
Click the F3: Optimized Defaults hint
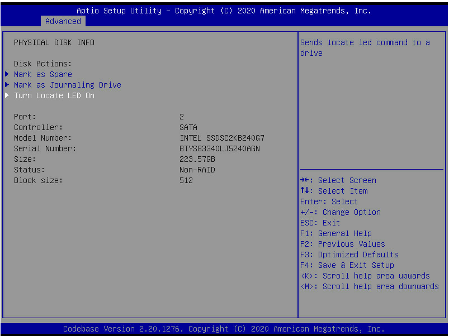349,255
